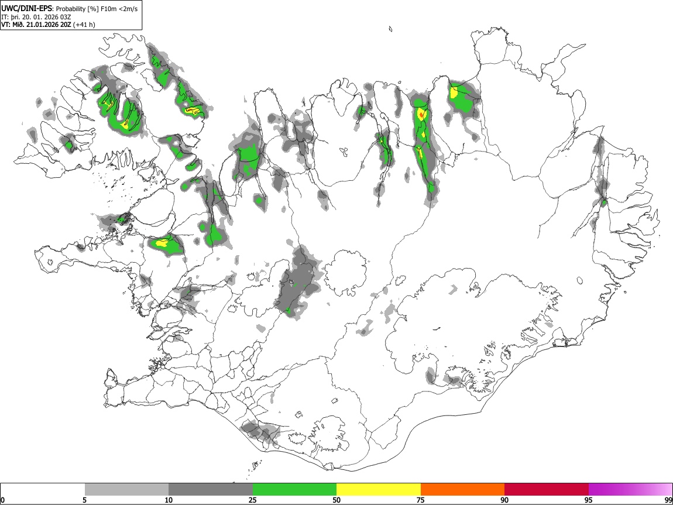673x505 pixels.
Task: Click the initial time 'IT: þri. 20. 01. 2026 03Z'
Action: 36,17
